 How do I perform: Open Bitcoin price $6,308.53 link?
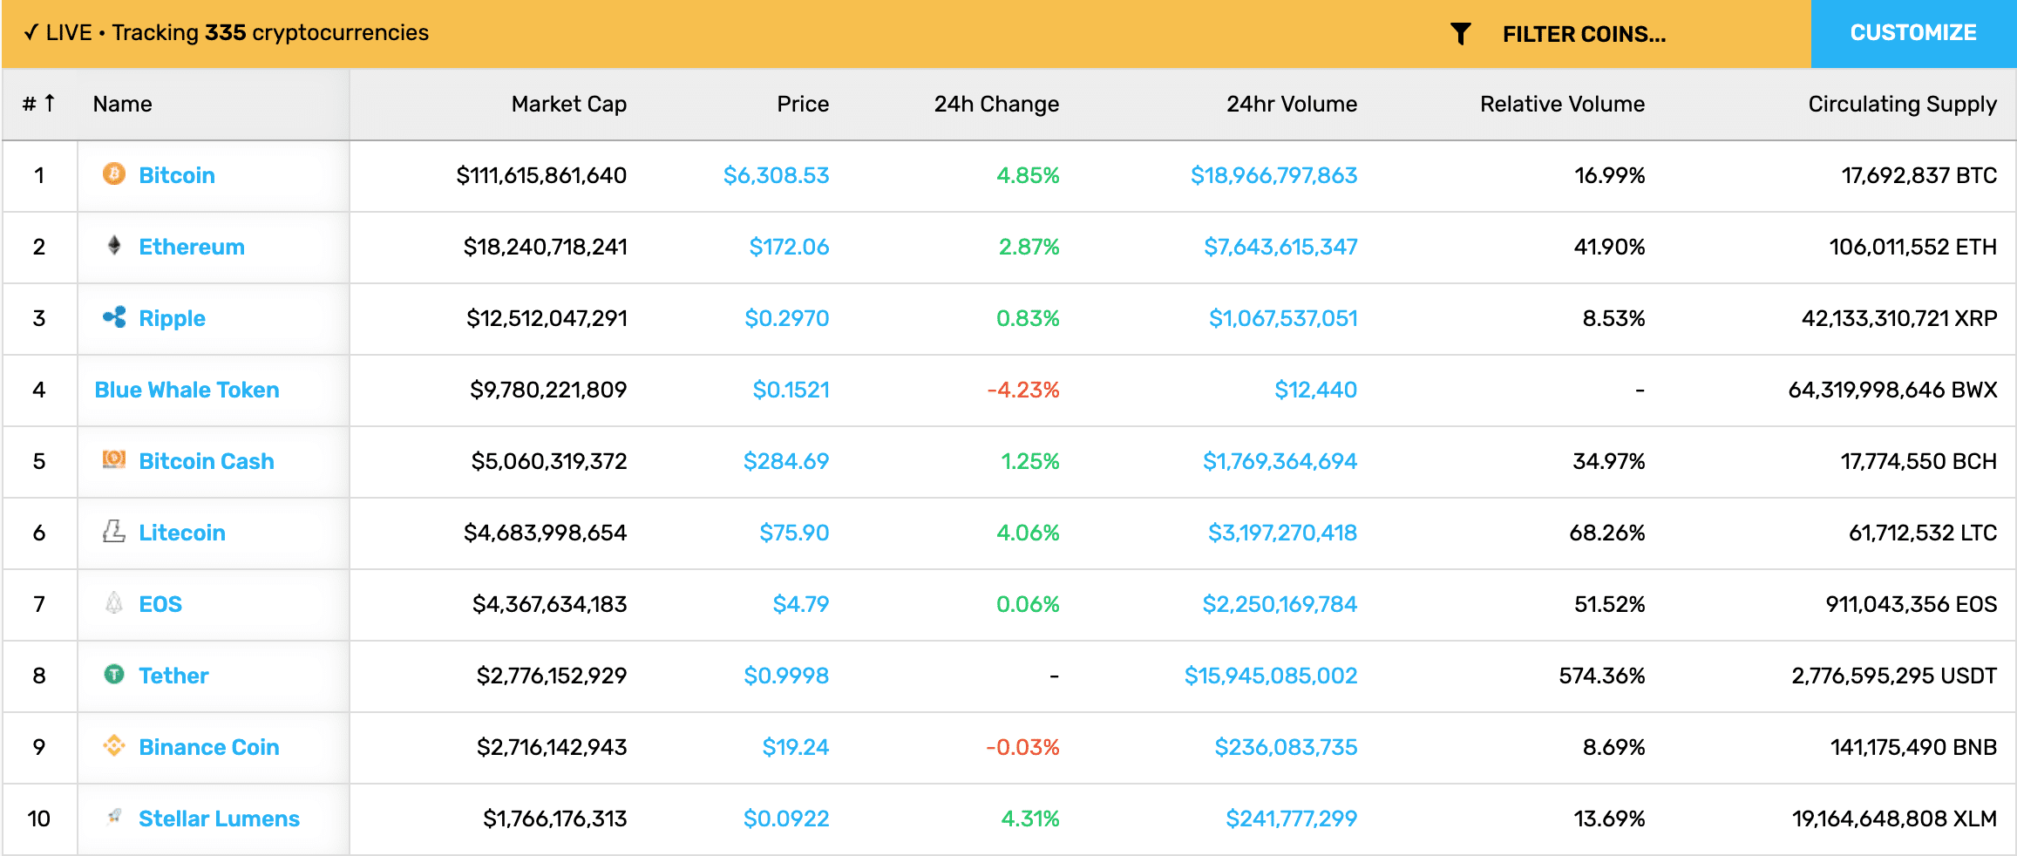(x=776, y=175)
